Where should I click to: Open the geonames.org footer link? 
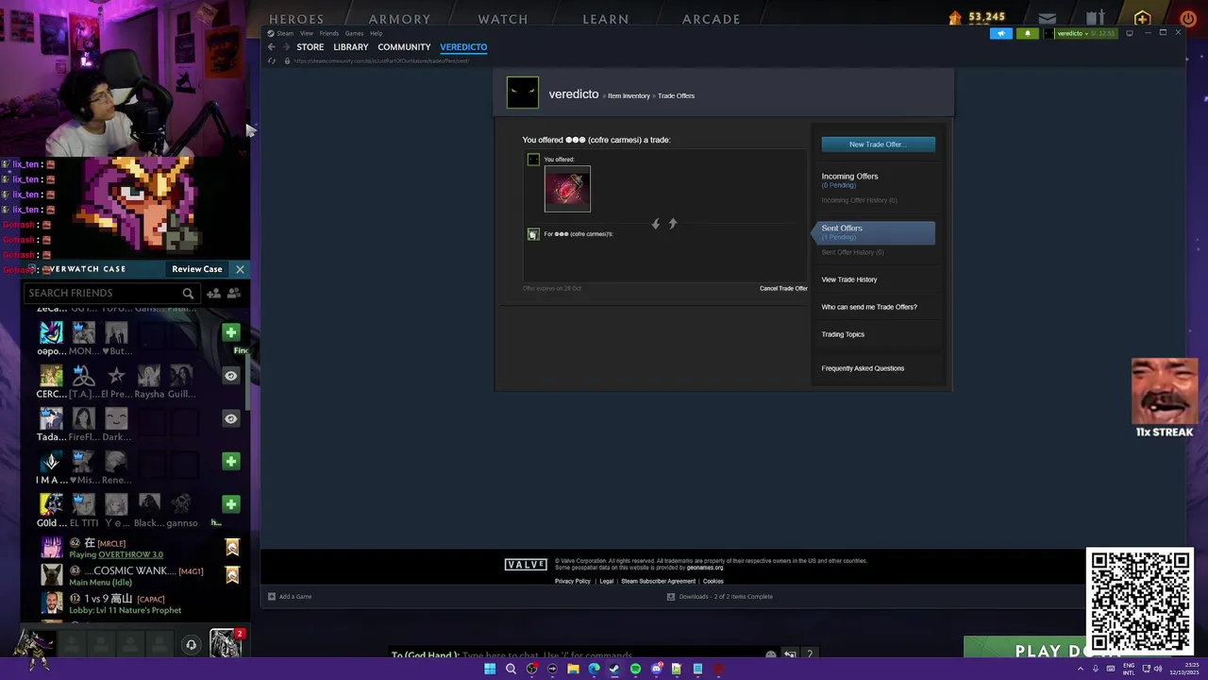[705, 568]
